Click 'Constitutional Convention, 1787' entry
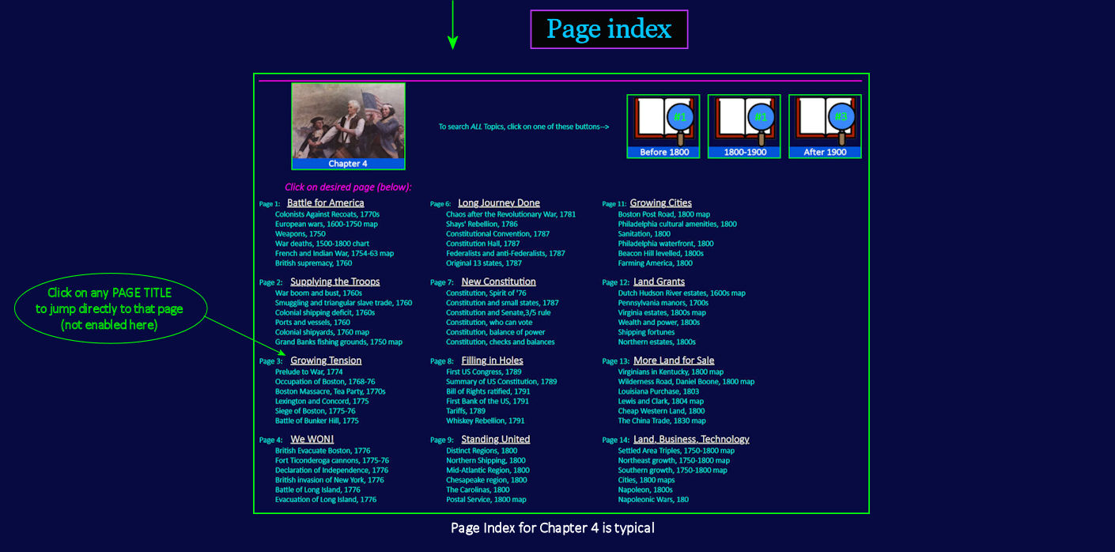Image resolution: width=1115 pixels, height=552 pixels. pos(498,234)
